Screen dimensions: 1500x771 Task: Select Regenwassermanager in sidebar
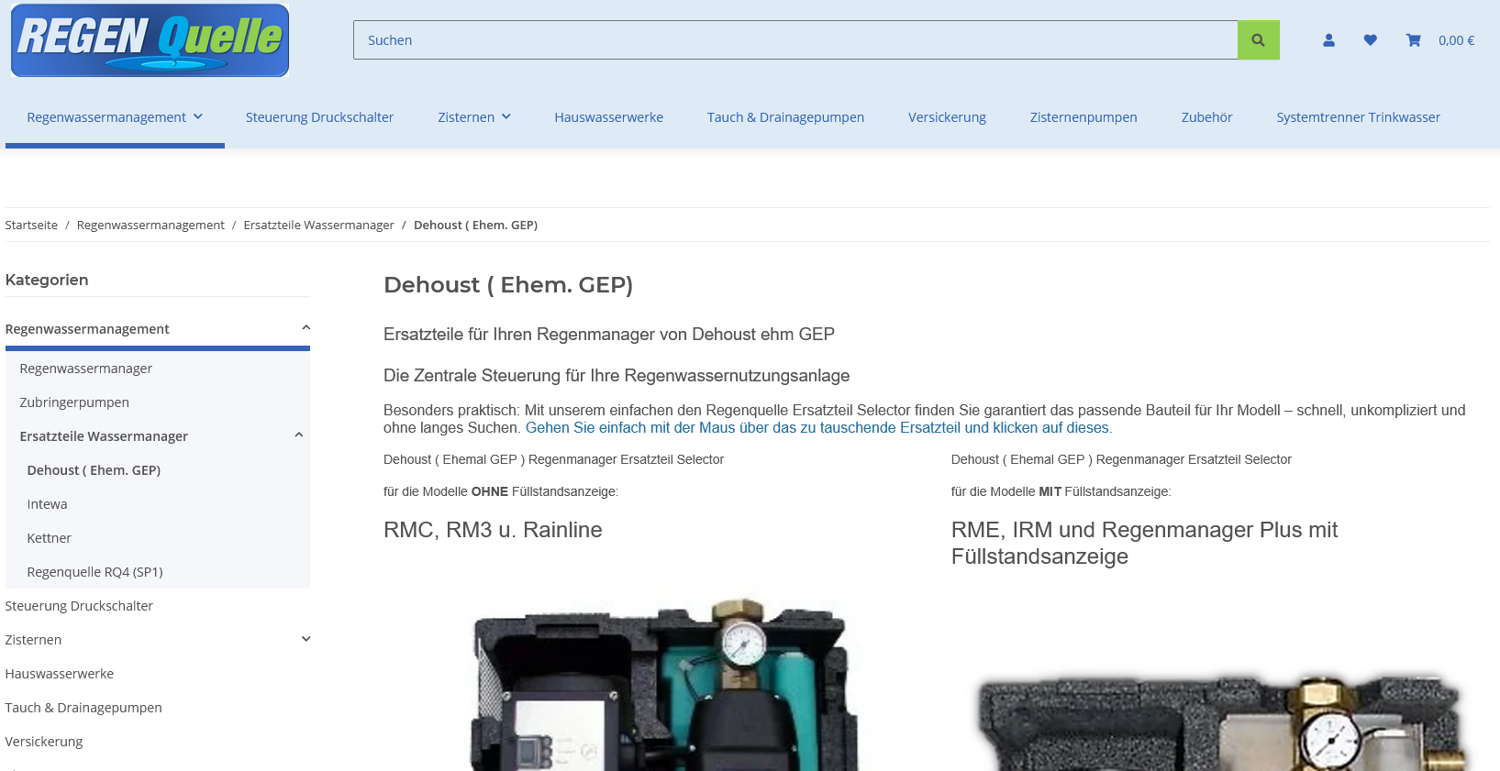click(x=86, y=369)
